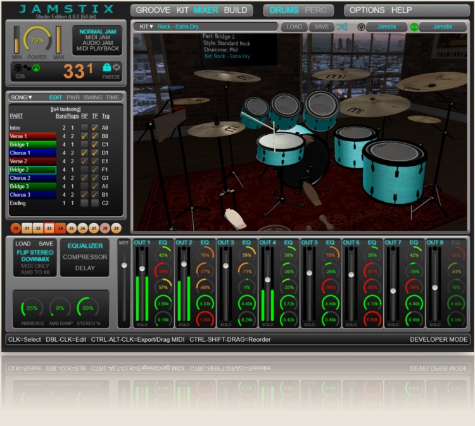Toggle RF checkbox for Verse 1
Image resolution: width=475 pixels, height=426 pixels.
point(84,136)
